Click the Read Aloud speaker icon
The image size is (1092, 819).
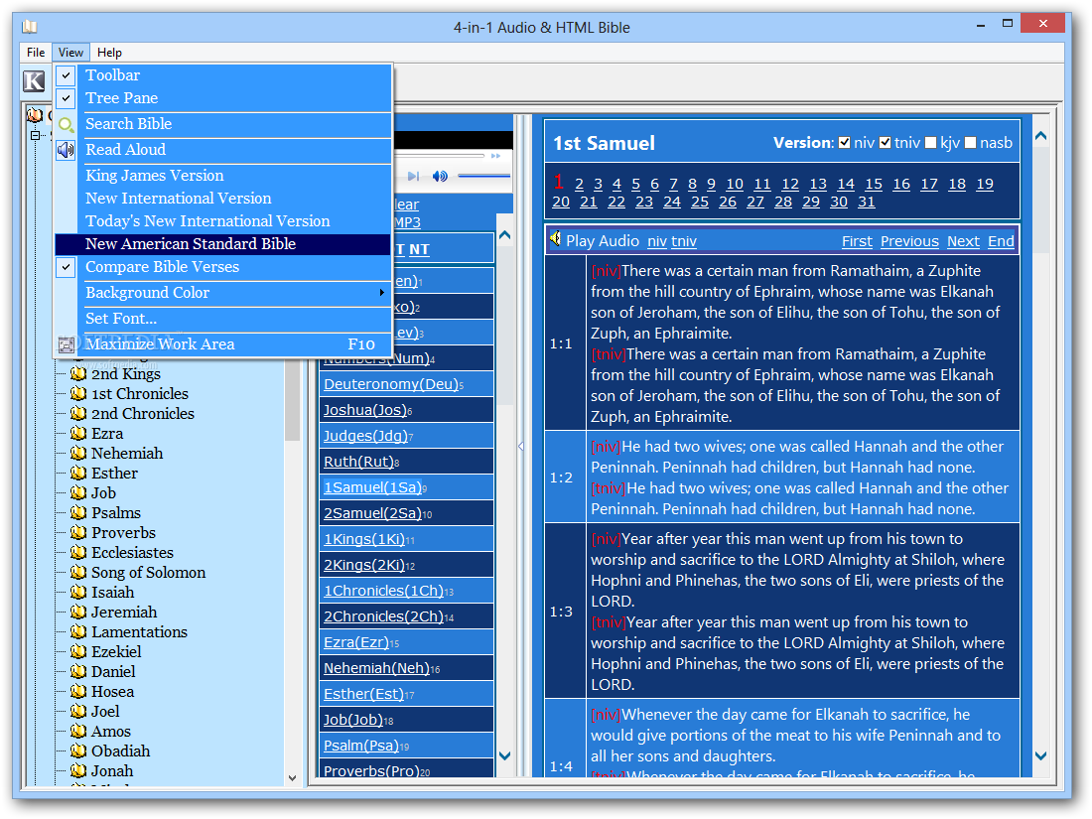point(67,150)
